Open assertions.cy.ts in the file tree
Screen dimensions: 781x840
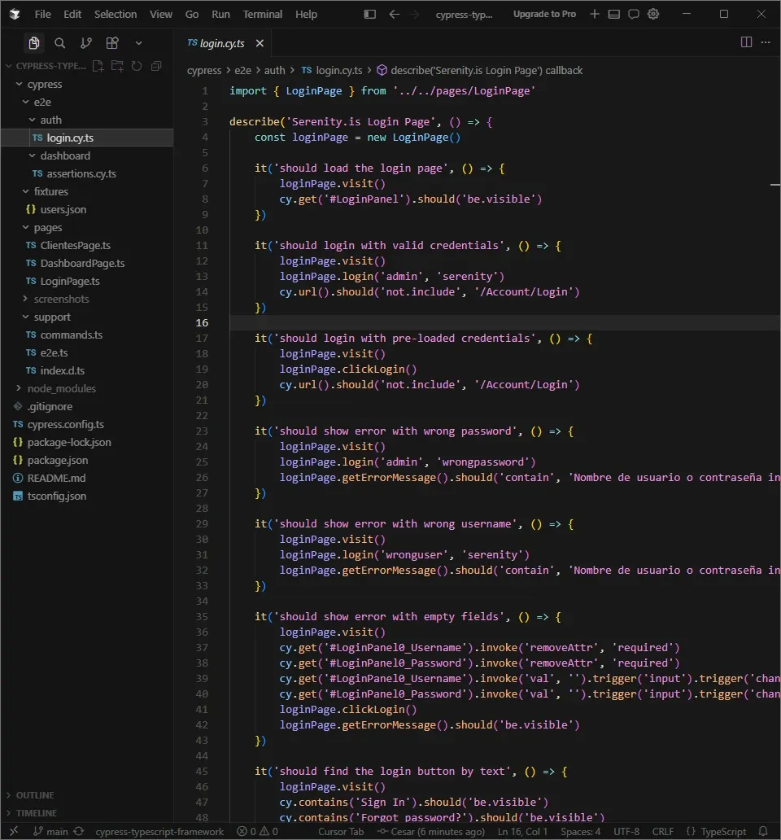(x=81, y=173)
